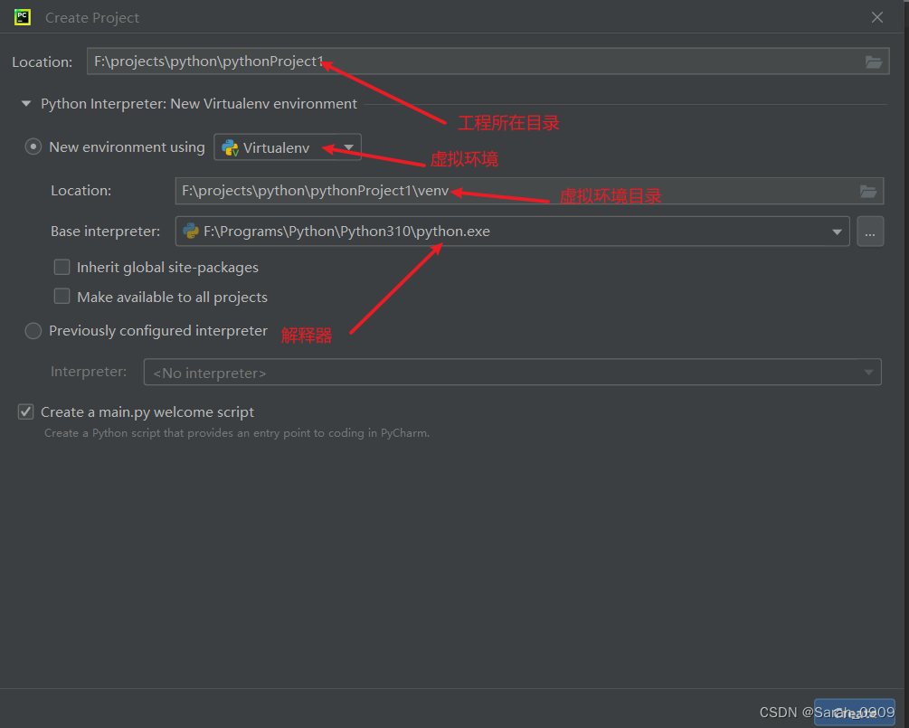Enable Inherit global site-packages checkbox

click(x=62, y=267)
